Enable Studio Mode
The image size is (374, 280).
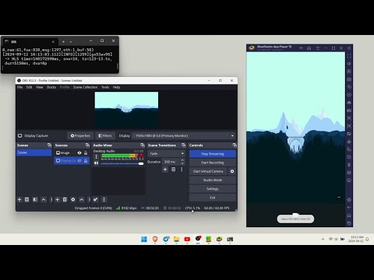click(213, 180)
